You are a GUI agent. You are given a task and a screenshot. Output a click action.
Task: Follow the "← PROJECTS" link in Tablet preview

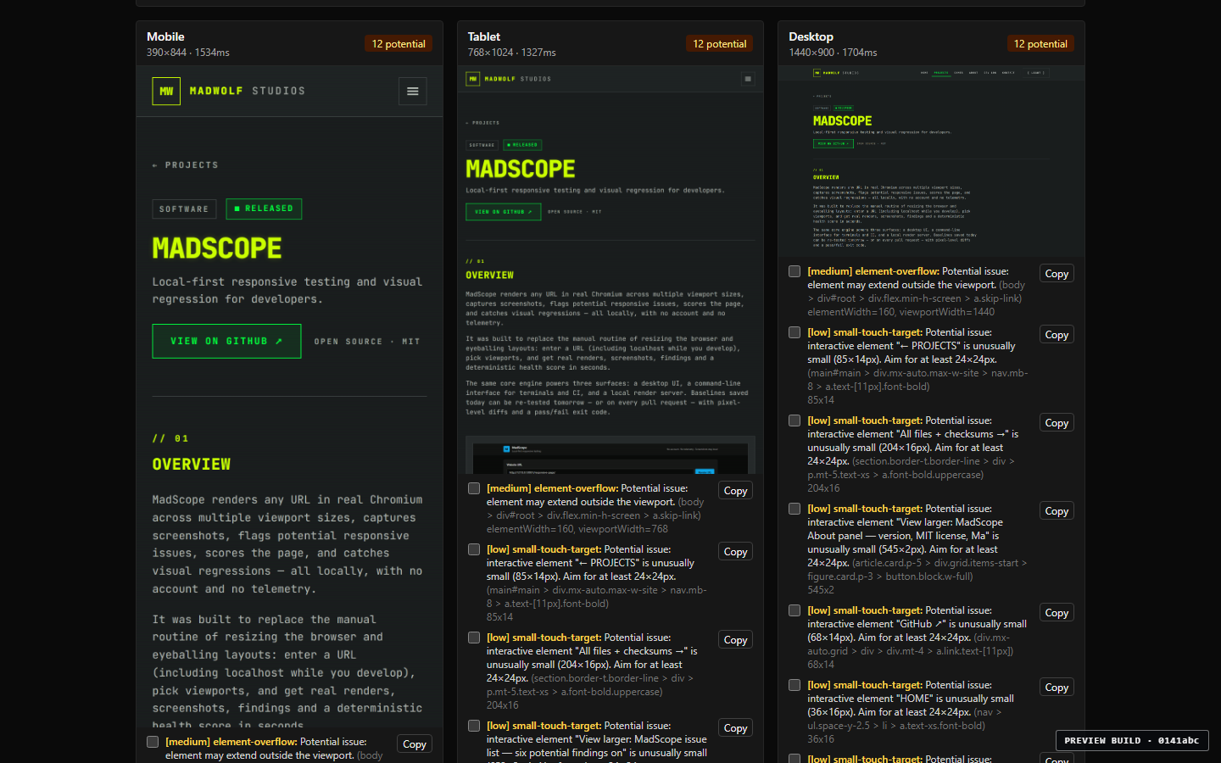pos(482,123)
